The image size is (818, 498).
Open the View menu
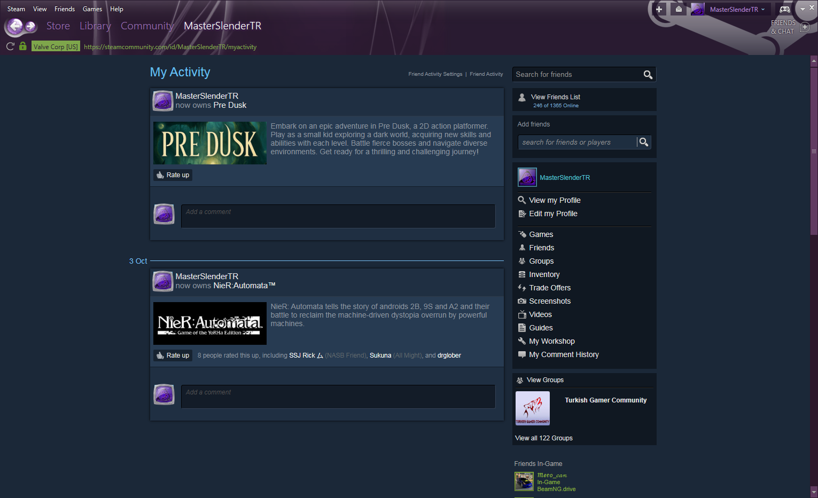point(40,9)
